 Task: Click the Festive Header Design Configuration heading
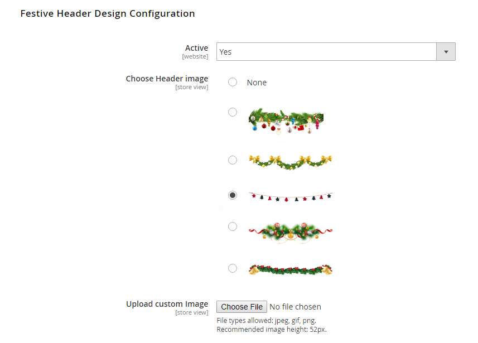click(108, 13)
